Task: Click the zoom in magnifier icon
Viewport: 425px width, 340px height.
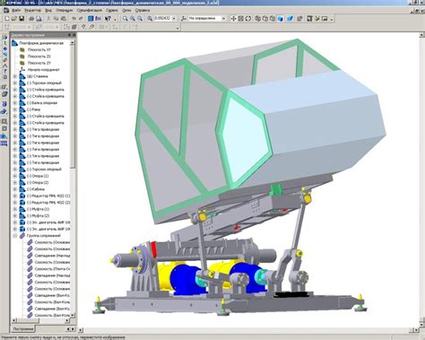Action: pyautogui.click(x=133, y=19)
